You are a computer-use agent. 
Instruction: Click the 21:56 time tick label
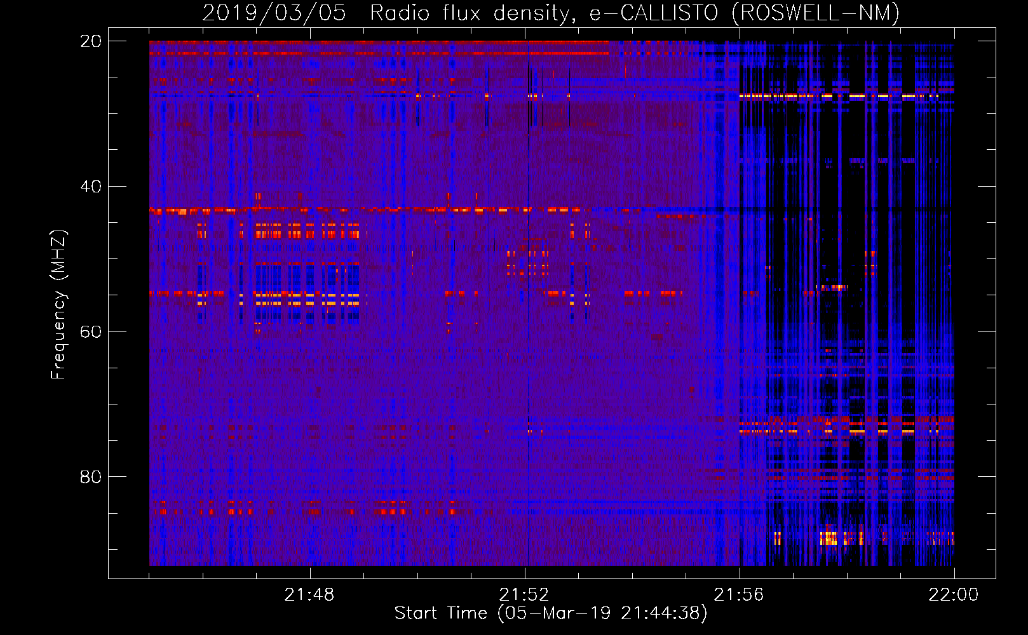click(739, 595)
